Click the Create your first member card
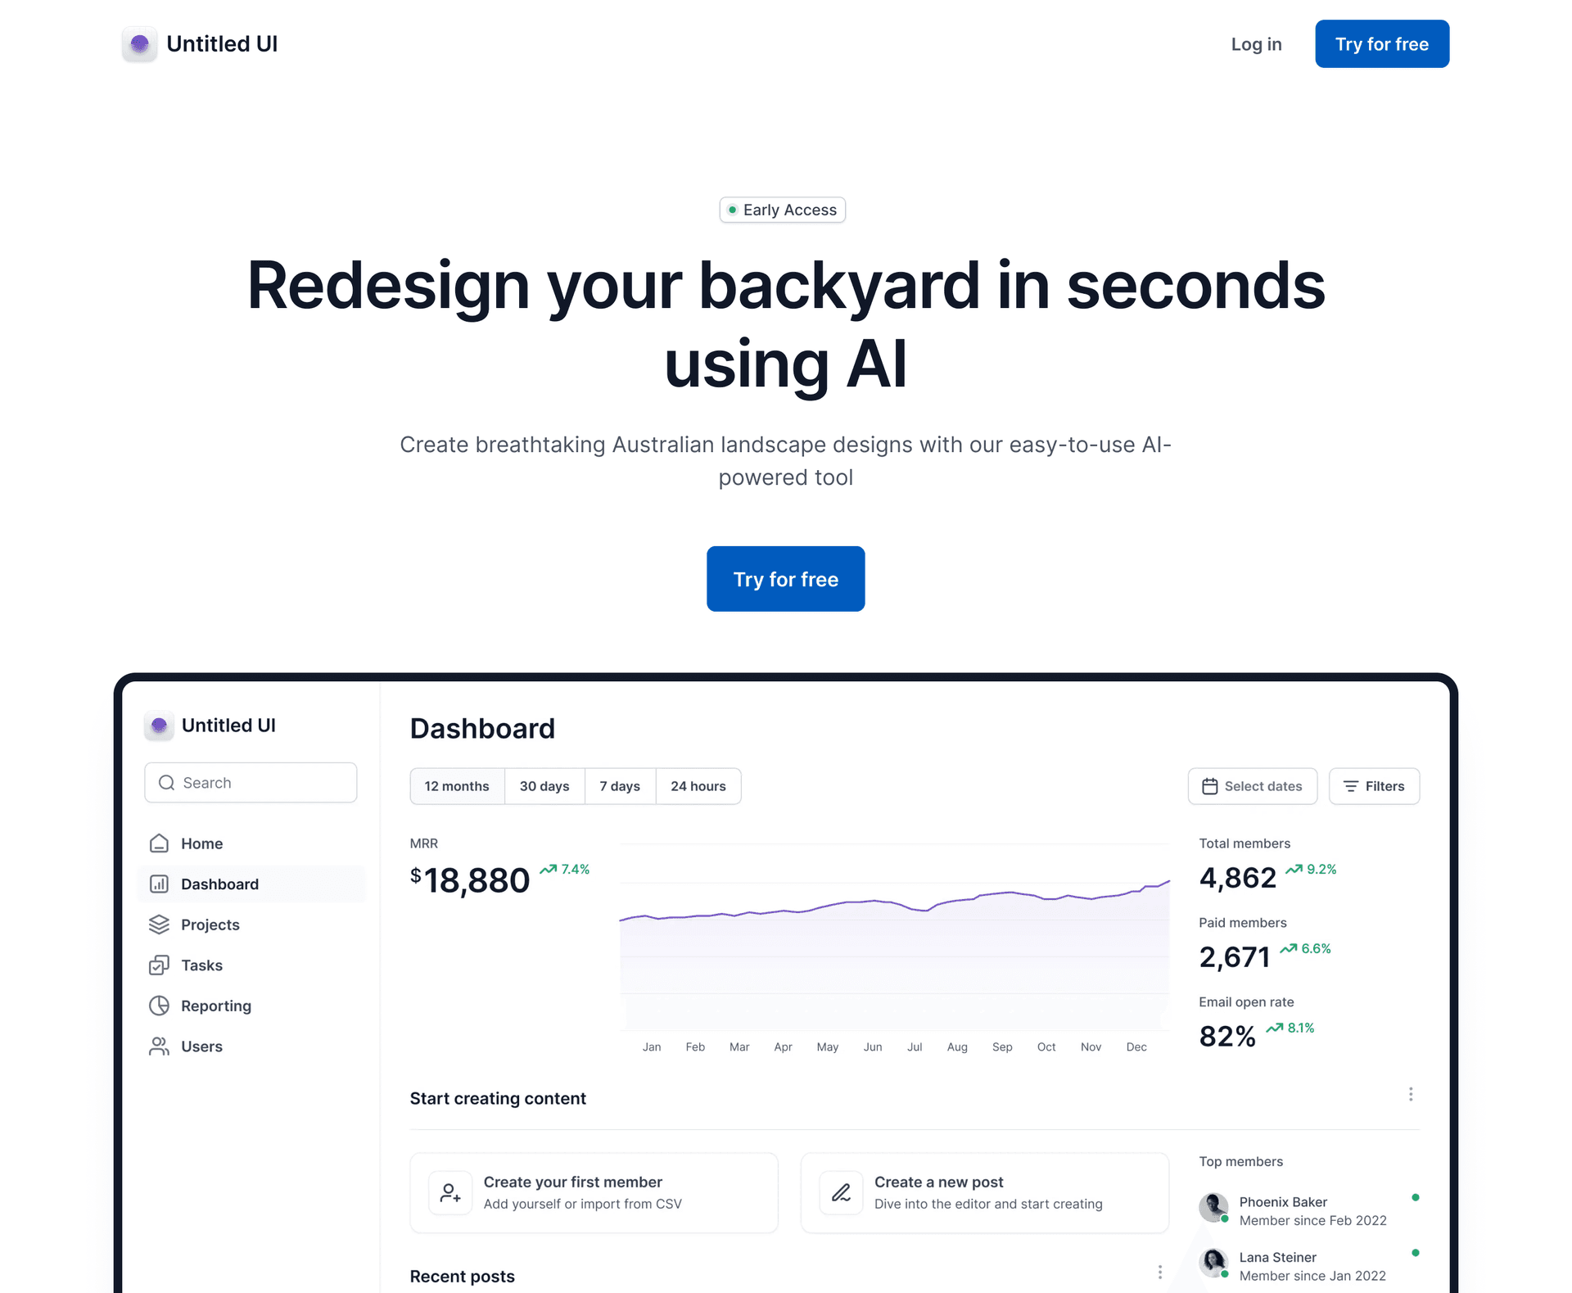The height and width of the screenshot is (1293, 1572). click(x=594, y=1192)
